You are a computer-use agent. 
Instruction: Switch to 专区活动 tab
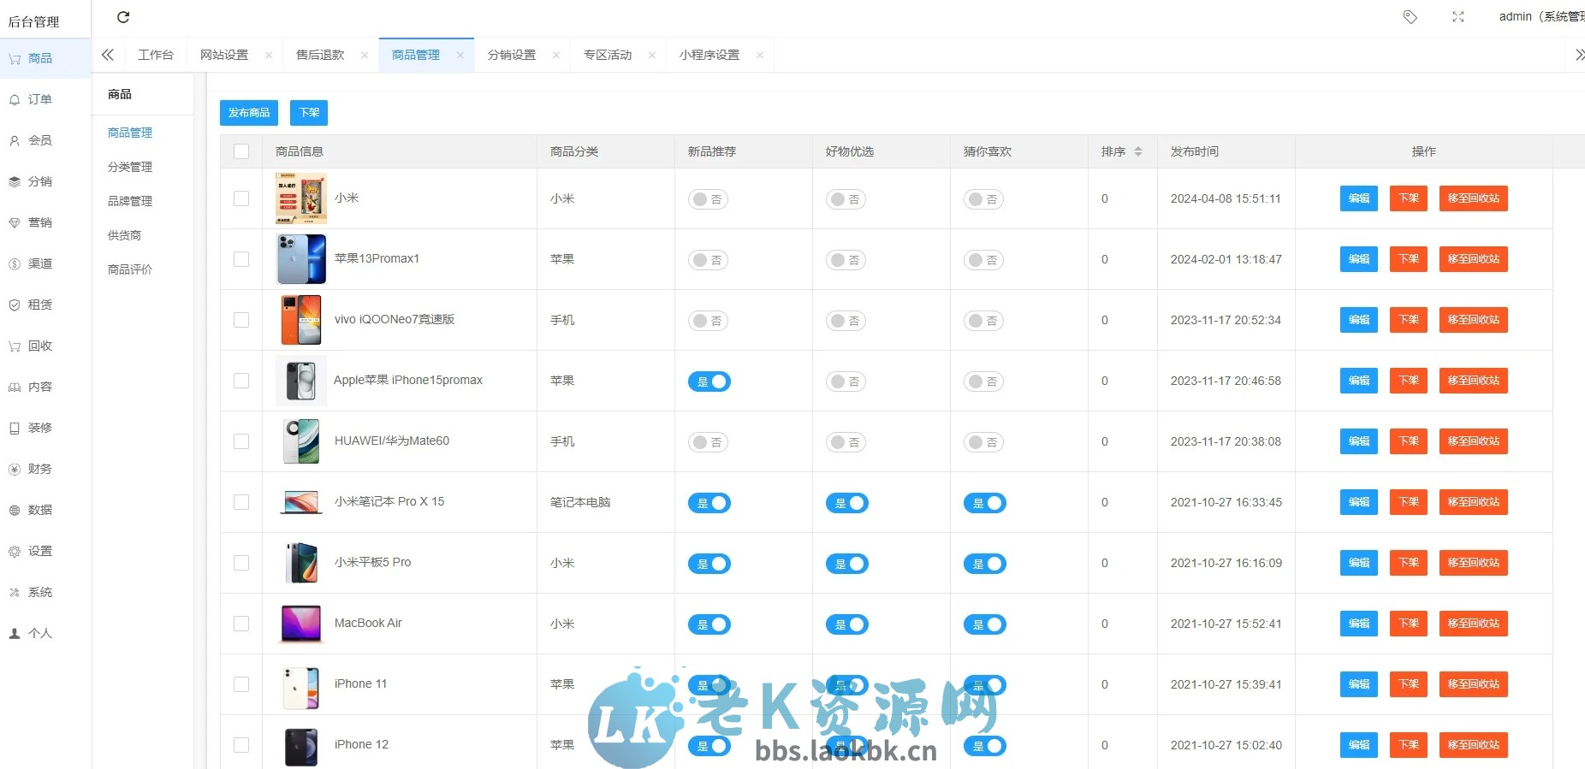click(x=608, y=55)
